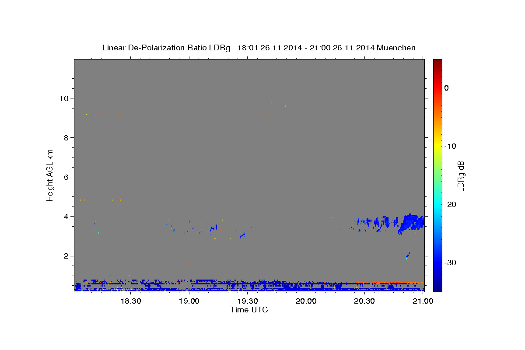Click the 20:00 time tick label

pyautogui.click(x=306, y=301)
